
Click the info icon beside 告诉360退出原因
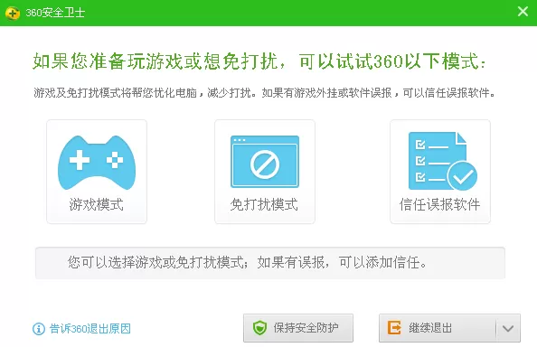(39, 329)
